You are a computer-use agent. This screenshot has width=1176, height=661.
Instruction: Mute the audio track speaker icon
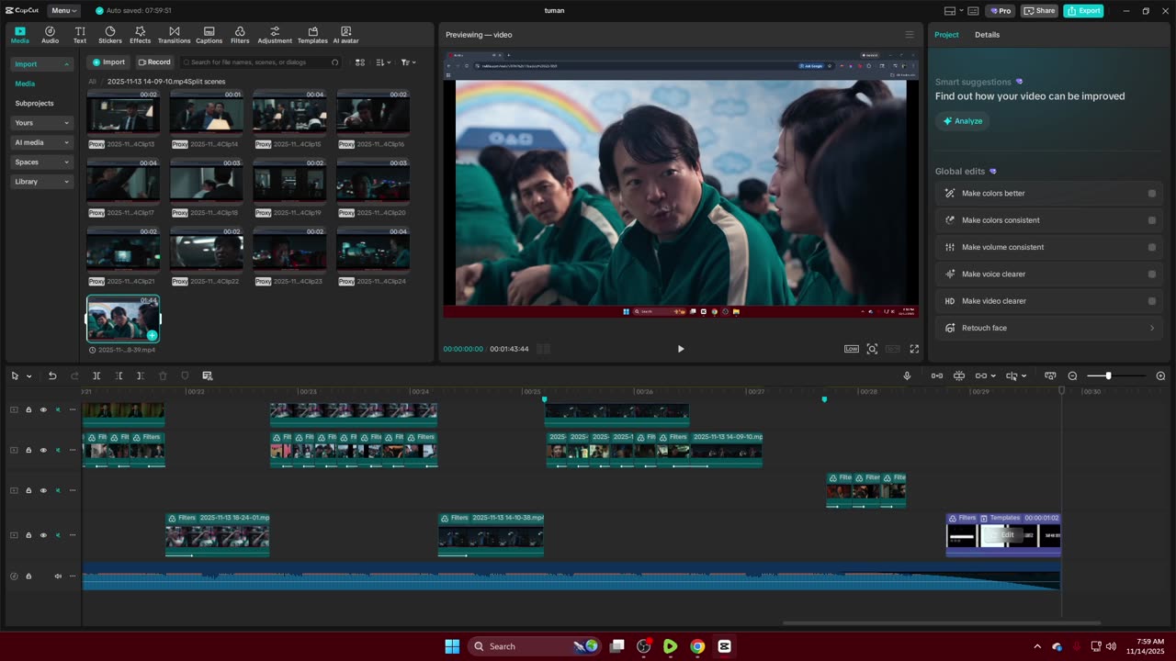coord(58,576)
